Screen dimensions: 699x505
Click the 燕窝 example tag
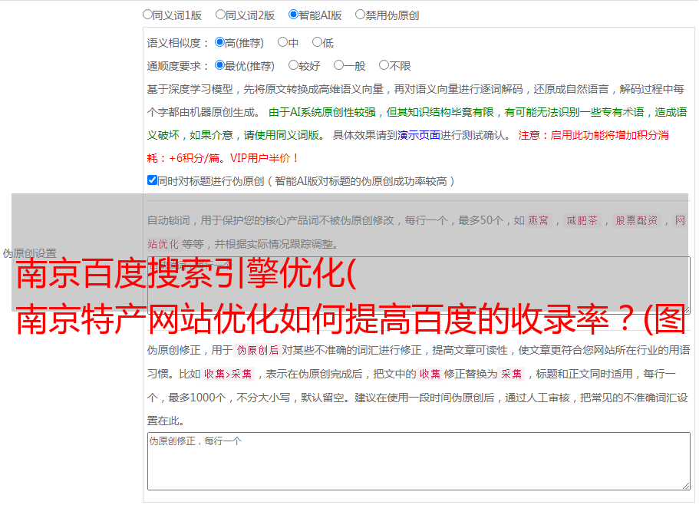point(538,220)
